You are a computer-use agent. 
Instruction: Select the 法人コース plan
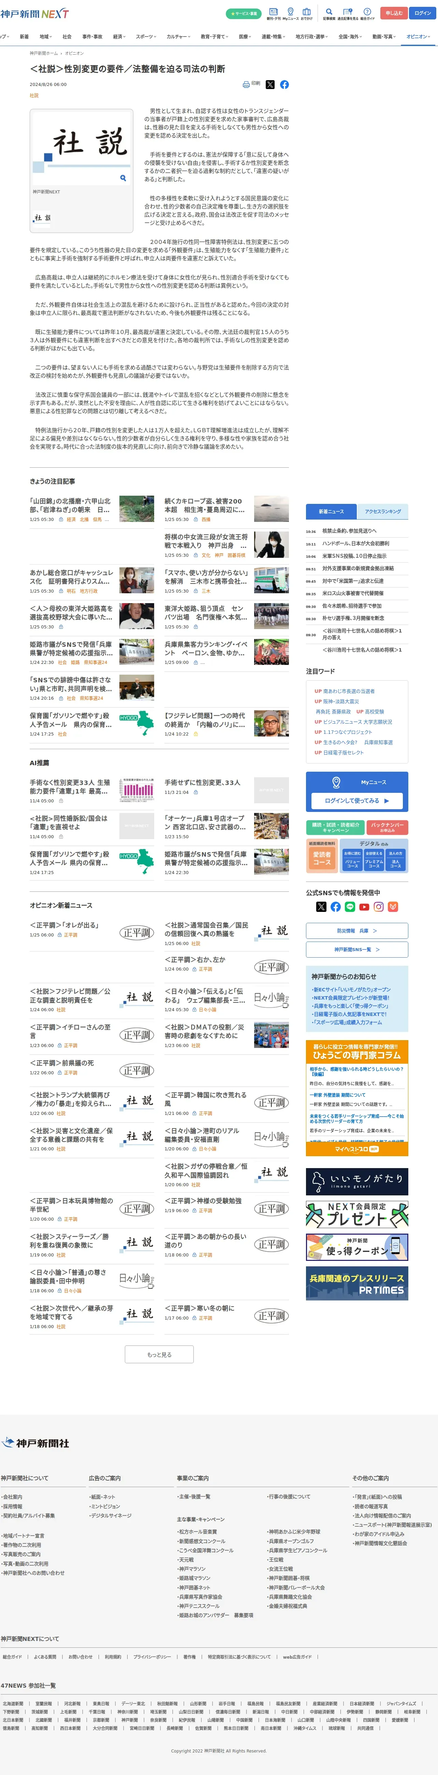(x=395, y=859)
